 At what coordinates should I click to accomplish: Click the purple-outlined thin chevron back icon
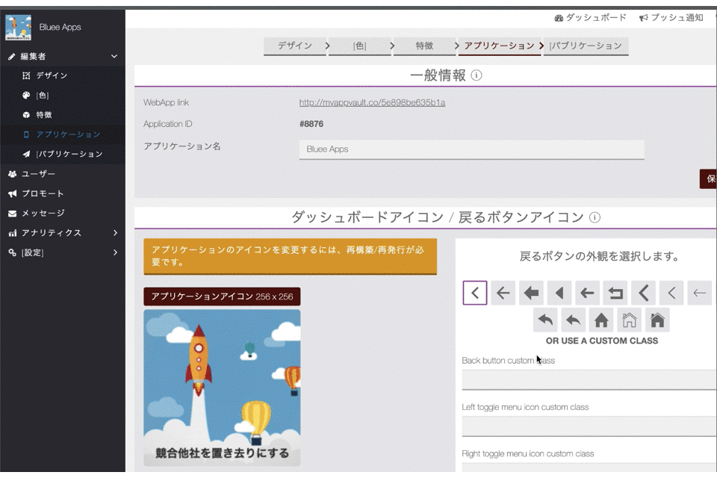[x=475, y=294]
